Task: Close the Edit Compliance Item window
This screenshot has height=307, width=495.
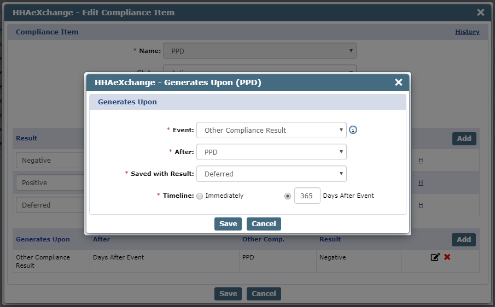Action: click(480, 13)
